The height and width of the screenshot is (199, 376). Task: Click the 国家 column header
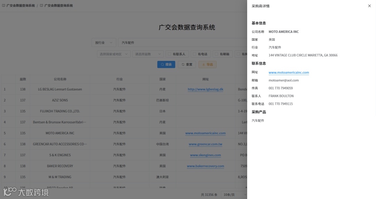[163, 79]
